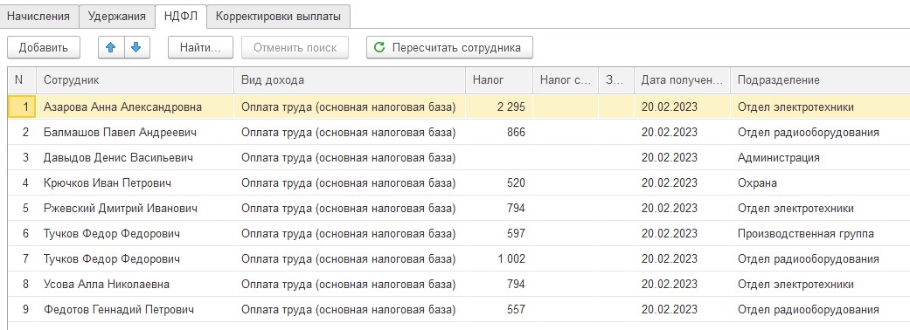Move row down with blue down arrow
This screenshot has height=330, width=910.
coord(136,47)
